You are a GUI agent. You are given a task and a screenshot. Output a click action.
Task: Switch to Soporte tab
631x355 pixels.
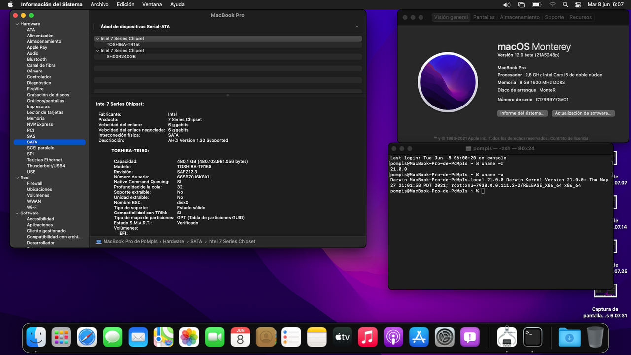pyautogui.click(x=554, y=17)
